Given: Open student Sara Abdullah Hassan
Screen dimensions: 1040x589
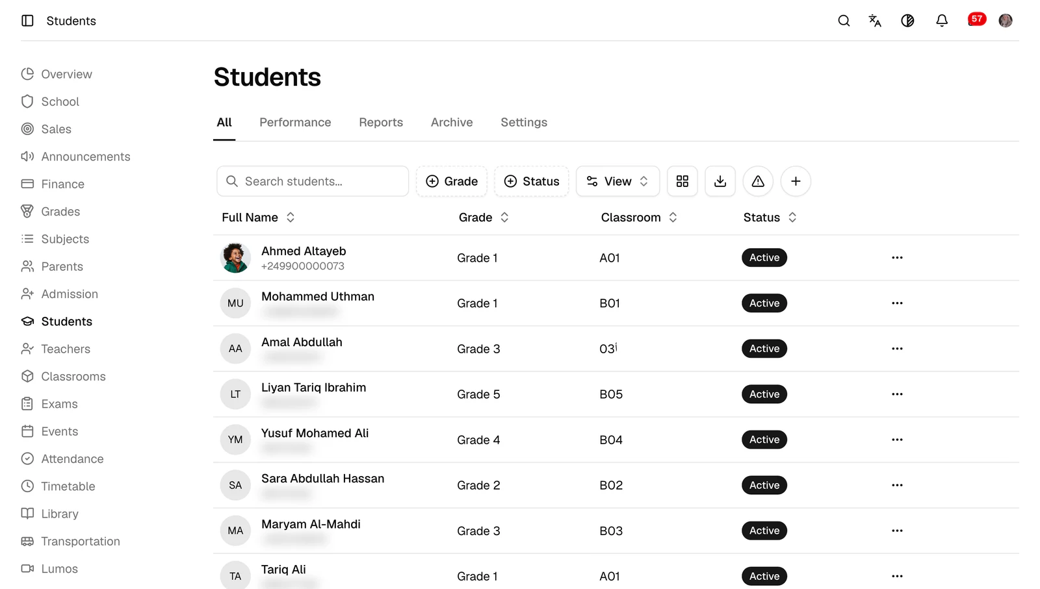Looking at the screenshot, I should coord(322,479).
